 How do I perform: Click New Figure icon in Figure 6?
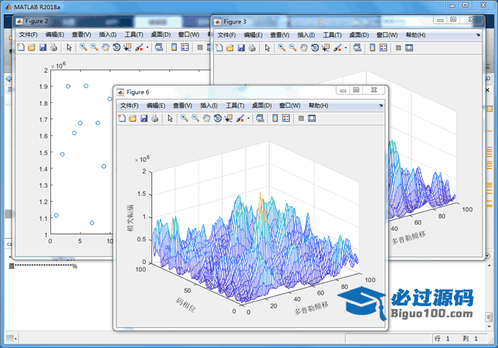(x=122, y=118)
